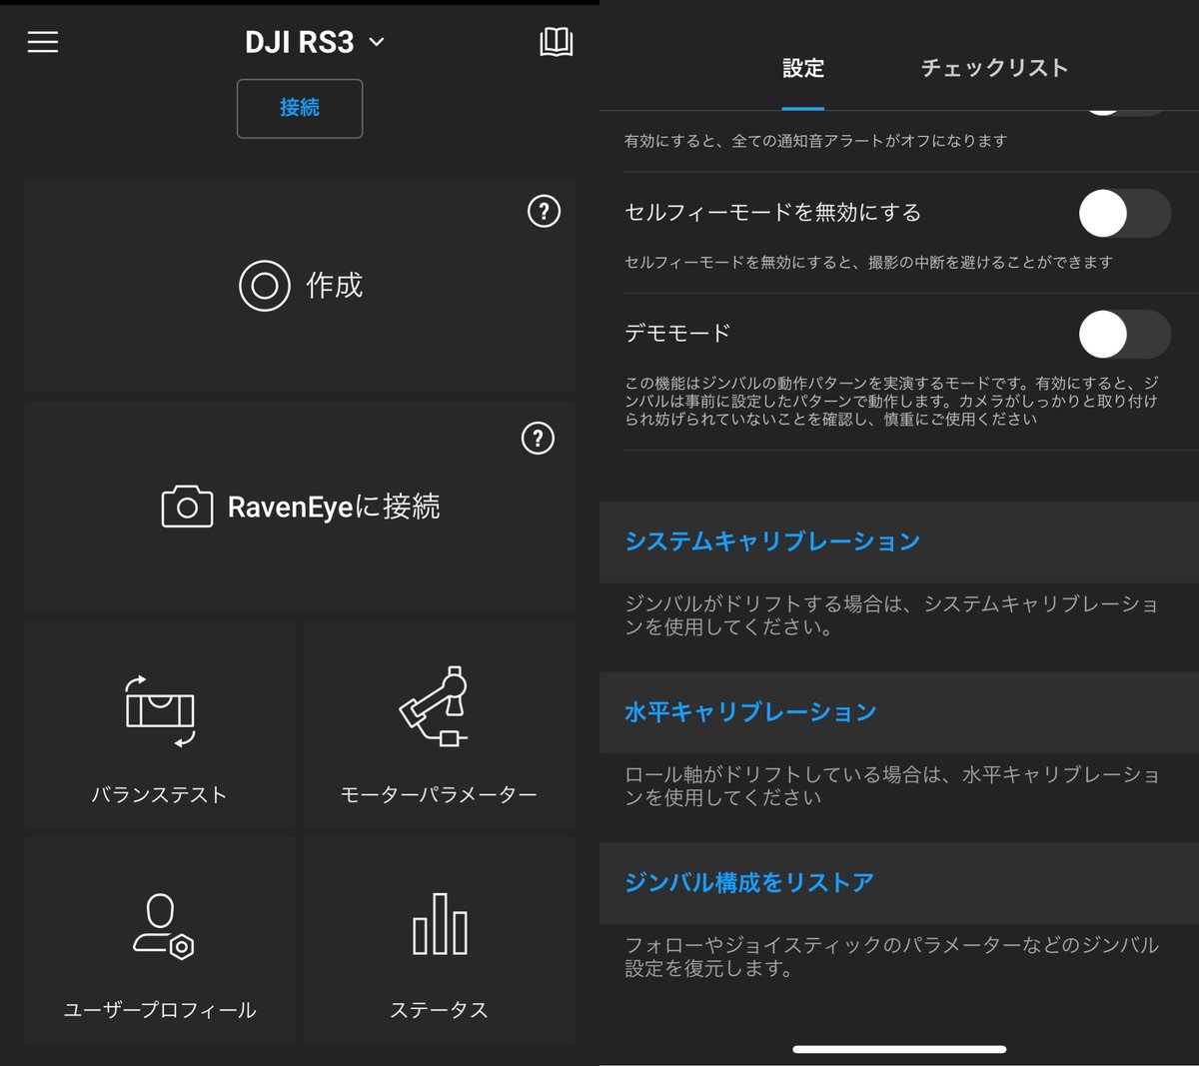
Task: Tap the motor parameters gimbal icon
Action: (435, 705)
